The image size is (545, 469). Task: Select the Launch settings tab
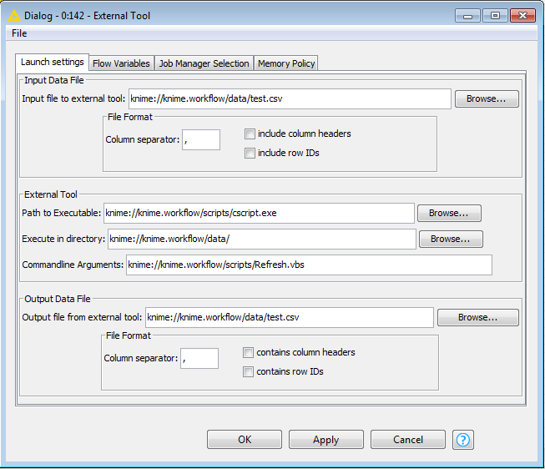[52, 63]
